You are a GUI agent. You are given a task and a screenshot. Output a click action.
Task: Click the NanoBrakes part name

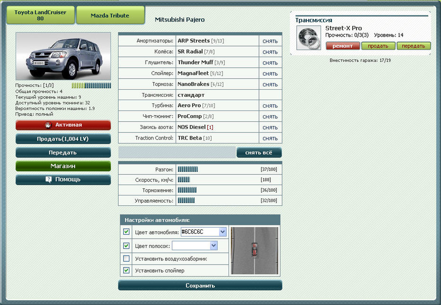[193, 84]
